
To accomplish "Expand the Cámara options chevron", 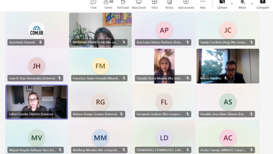I will (x=232, y=4).
